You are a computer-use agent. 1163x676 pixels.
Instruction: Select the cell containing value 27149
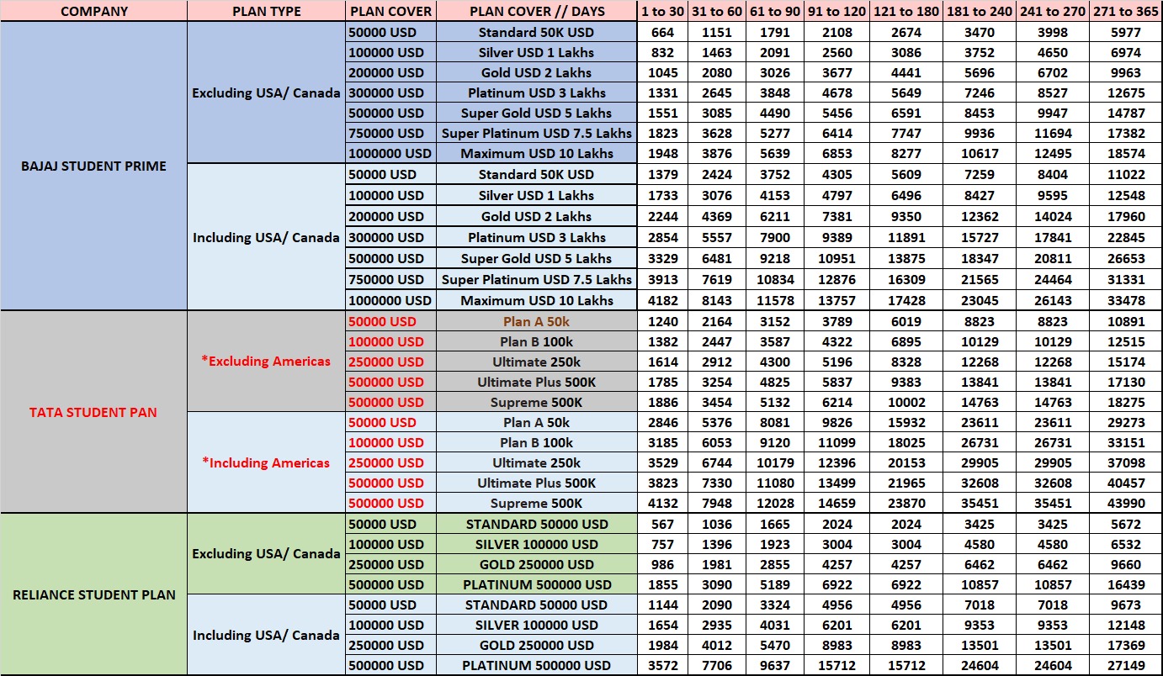coord(1125,665)
